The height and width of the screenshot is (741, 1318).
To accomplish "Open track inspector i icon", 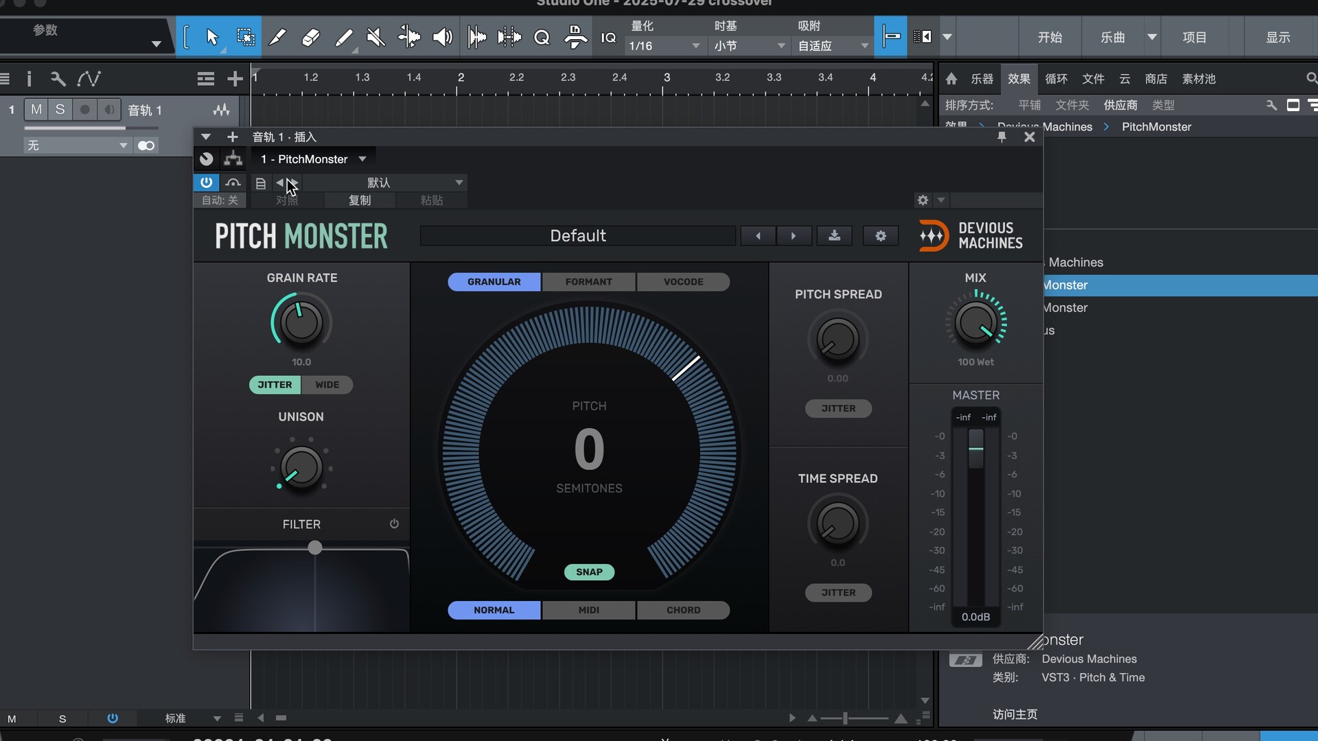I will pyautogui.click(x=29, y=78).
